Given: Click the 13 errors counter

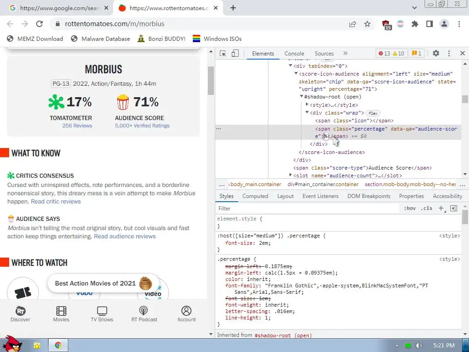Looking at the screenshot, I should tap(384, 53).
